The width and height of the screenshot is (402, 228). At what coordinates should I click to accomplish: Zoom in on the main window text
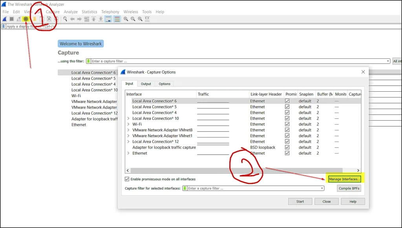coord(126,19)
